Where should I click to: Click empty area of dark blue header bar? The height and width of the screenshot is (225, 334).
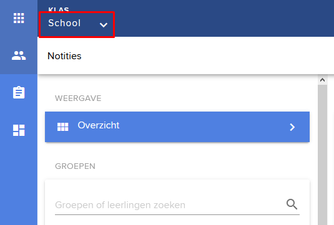tap(223, 18)
